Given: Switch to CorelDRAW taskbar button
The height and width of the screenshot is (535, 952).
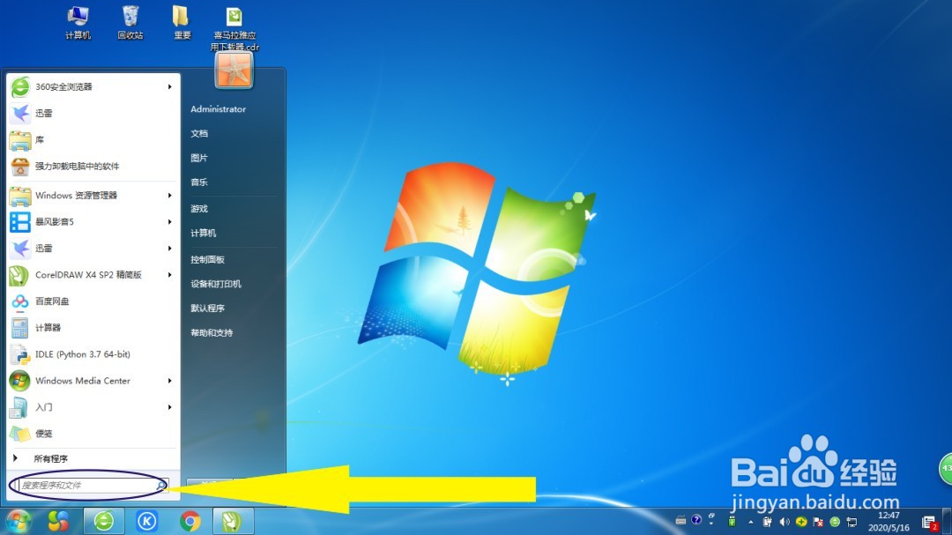Looking at the screenshot, I should [x=233, y=521].
